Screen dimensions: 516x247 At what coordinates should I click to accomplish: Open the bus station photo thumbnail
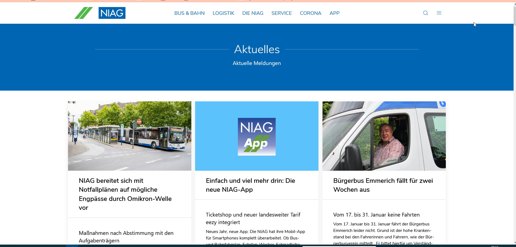[x=130, y=136]
